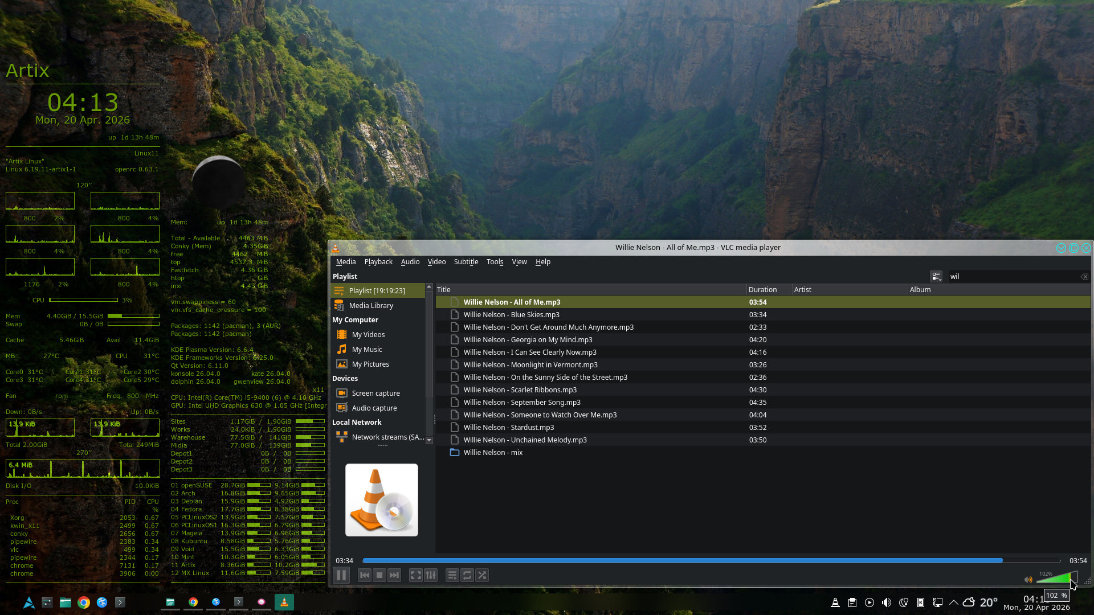Pause playback with the pause button

(341, 575)
